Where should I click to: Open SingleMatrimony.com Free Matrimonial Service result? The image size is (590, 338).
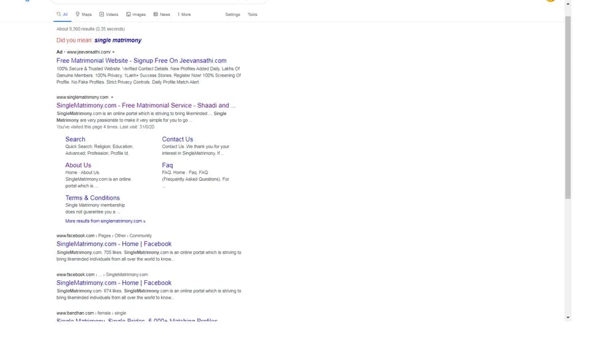point(146,105)
